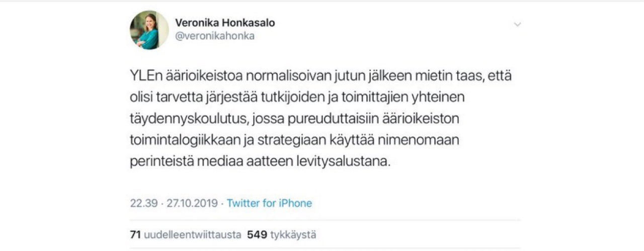Viewport: 644px width, 251px height.
Task: Click the Twitter for iPhone link
Action: point(269,203)
